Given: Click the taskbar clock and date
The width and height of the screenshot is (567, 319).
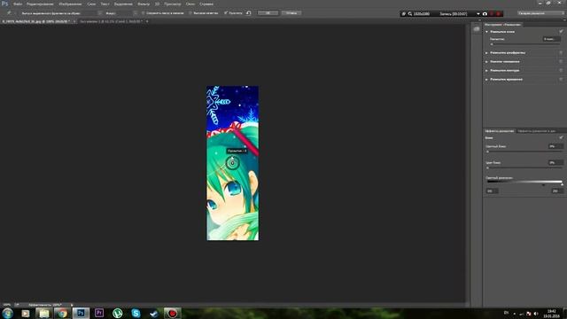Looking at the screenshot, I should [x=551, y=314].
